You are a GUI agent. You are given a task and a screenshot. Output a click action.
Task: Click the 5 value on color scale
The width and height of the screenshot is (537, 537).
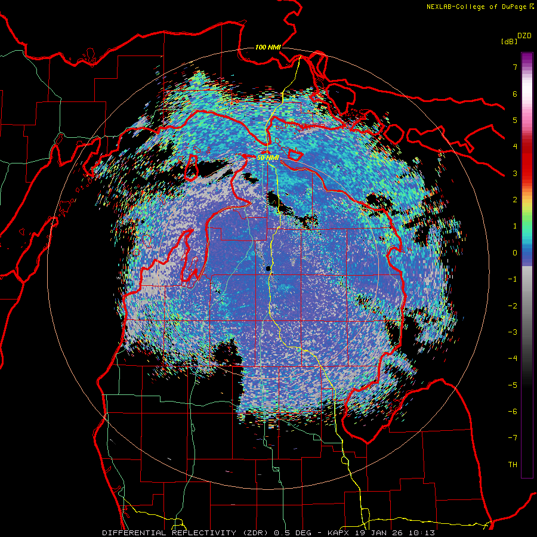click(515, 120)
